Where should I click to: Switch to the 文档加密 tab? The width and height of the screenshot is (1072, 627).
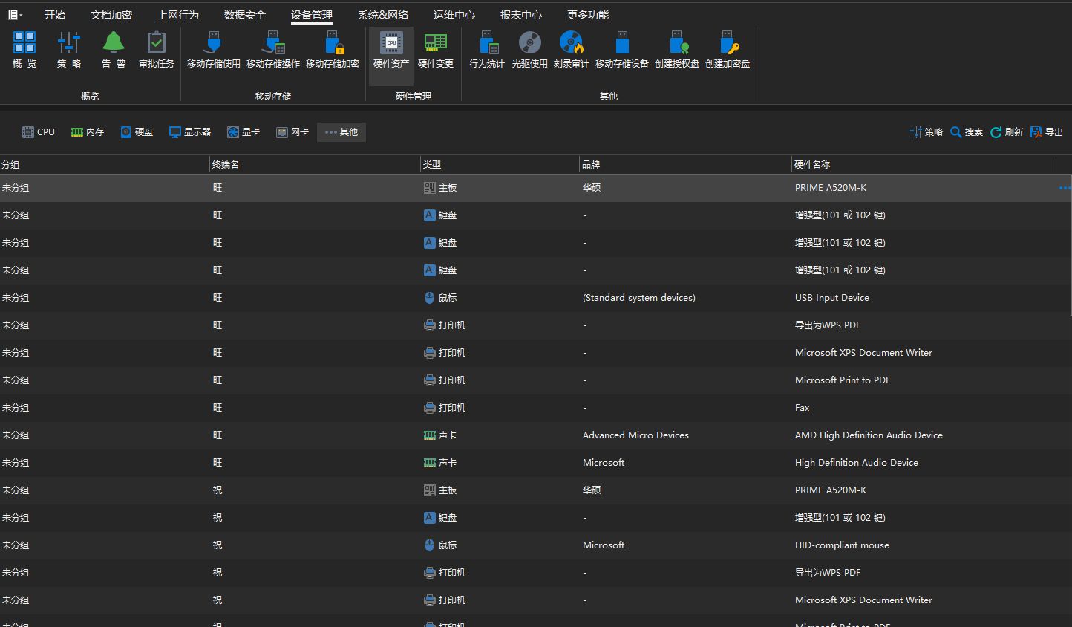click(111, 15)
